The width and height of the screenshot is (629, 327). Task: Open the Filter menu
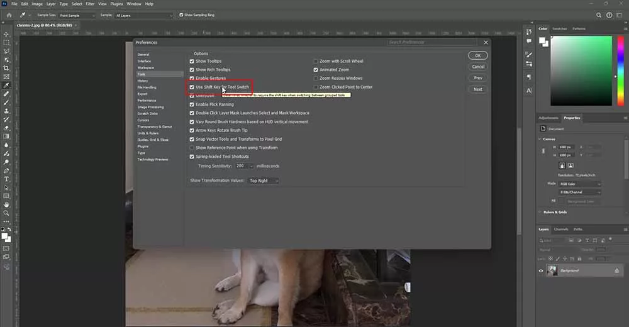click(x=90, y=4)
